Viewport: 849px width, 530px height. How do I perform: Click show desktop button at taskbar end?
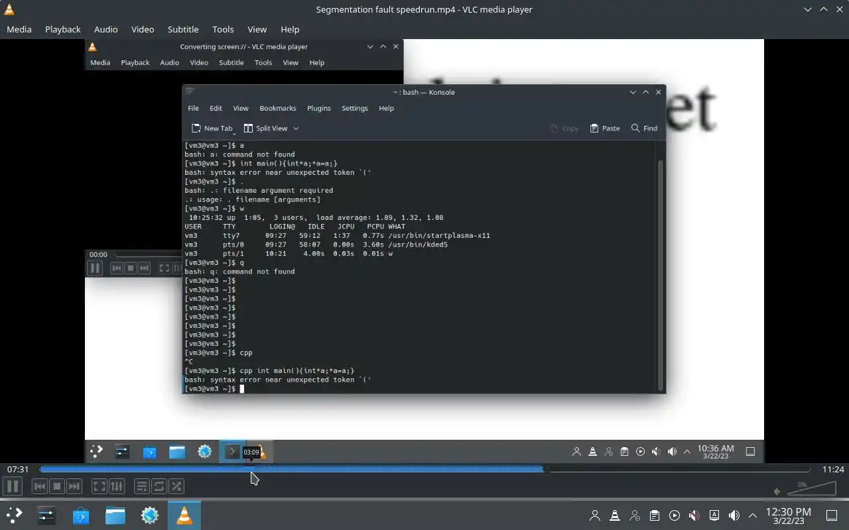tap(832, 515)
